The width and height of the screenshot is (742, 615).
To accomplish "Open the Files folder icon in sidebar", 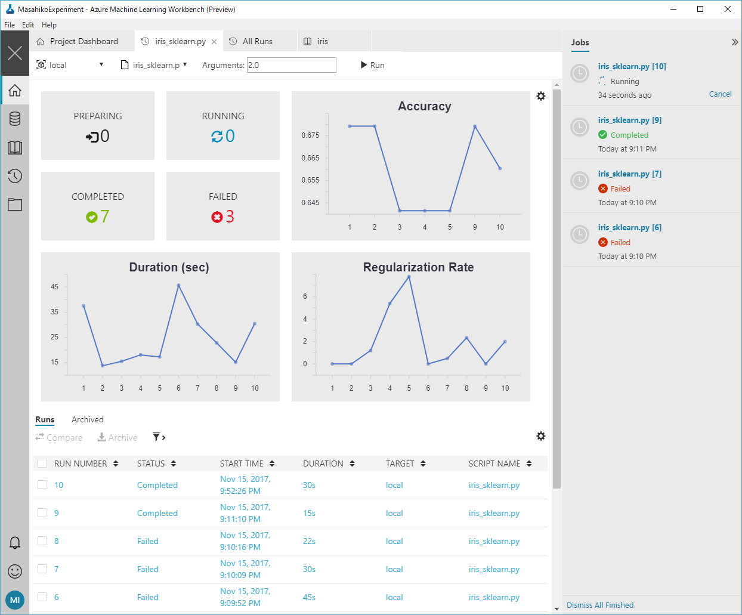I will (x=15, y=205).
